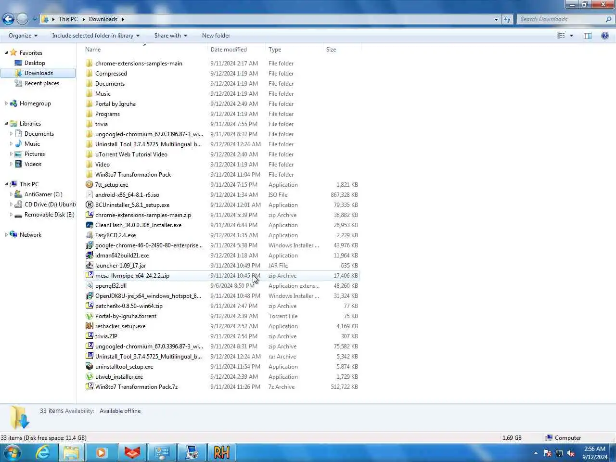Open the Windows Start button

(12, 452)
